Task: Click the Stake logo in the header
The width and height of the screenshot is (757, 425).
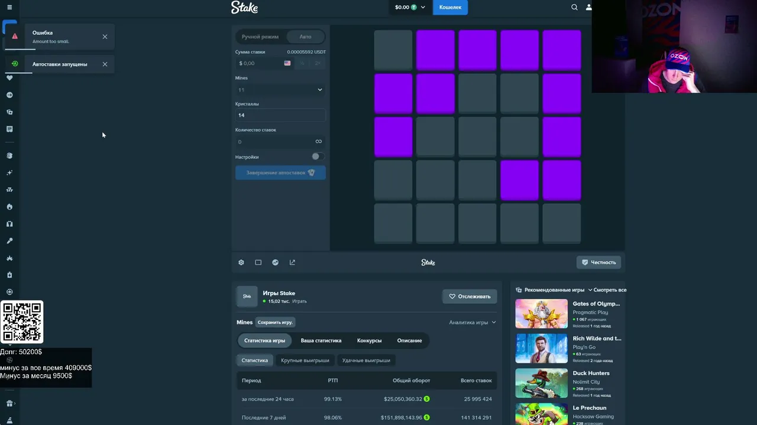Action: (244, 7)
